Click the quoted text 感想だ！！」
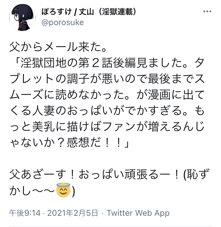 [x=98, y=143]
